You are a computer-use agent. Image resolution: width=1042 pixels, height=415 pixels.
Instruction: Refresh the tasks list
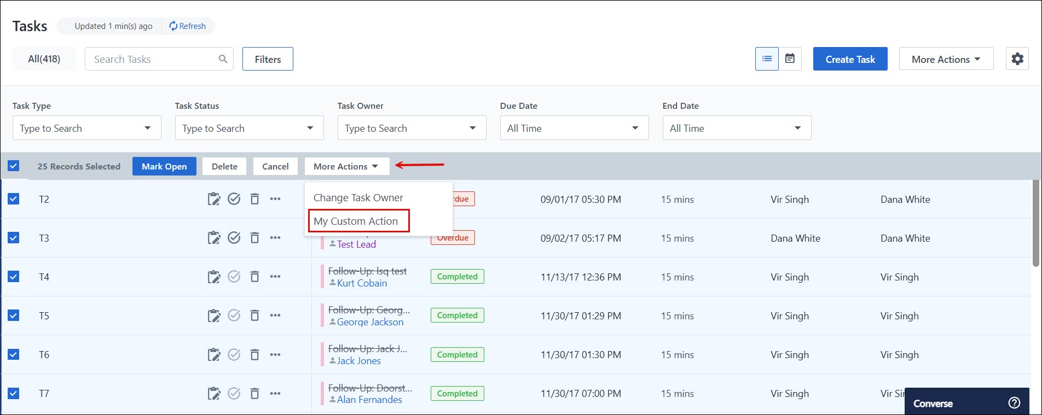pos(188,26)
